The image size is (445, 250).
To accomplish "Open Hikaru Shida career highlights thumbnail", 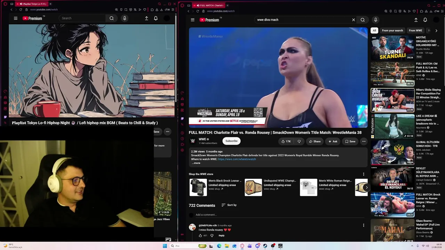I will click(393, 100).
